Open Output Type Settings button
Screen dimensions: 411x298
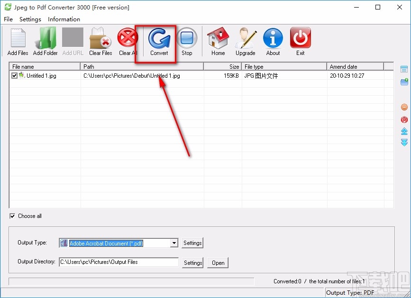[x=192, y=243]
